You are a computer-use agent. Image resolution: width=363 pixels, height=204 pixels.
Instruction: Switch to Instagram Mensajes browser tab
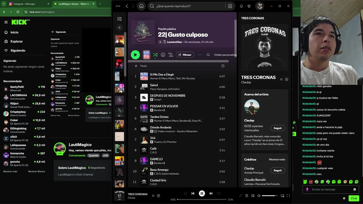pyautogui.click(x=28, y=4)
